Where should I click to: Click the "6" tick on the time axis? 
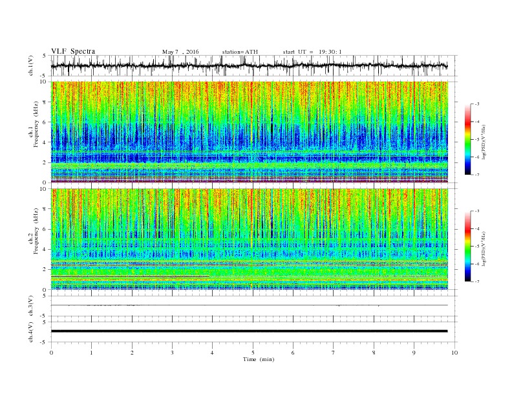(x=293, y=353)
